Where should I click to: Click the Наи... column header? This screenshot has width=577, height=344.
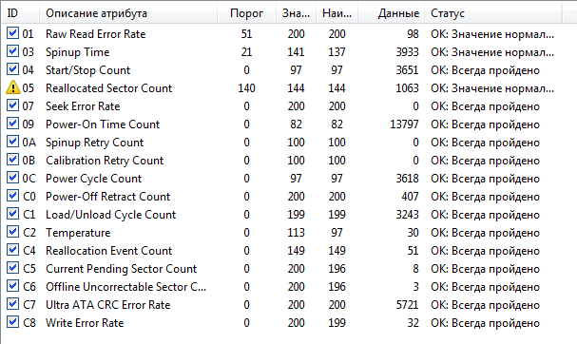337,13
